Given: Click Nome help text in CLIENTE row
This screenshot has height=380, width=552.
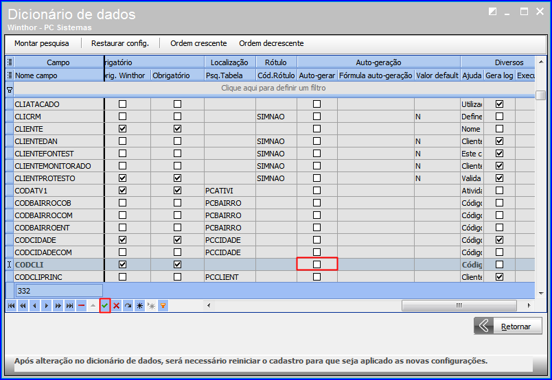Looking at the screenshot, I should 471,129.
